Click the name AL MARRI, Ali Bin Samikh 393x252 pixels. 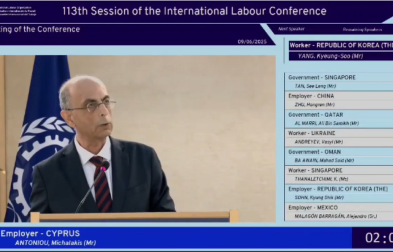pyautogui.click(x=327, y=123)
